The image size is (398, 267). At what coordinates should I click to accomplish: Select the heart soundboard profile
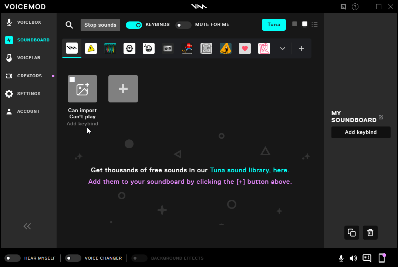245,48
